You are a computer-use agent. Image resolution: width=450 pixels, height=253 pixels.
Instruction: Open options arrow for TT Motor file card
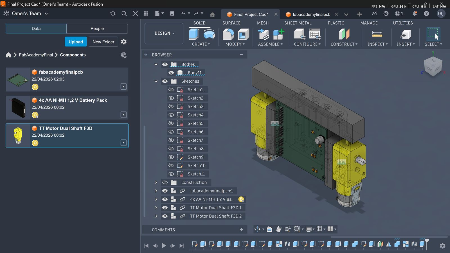pyautogui.click(x=123, y=143)
